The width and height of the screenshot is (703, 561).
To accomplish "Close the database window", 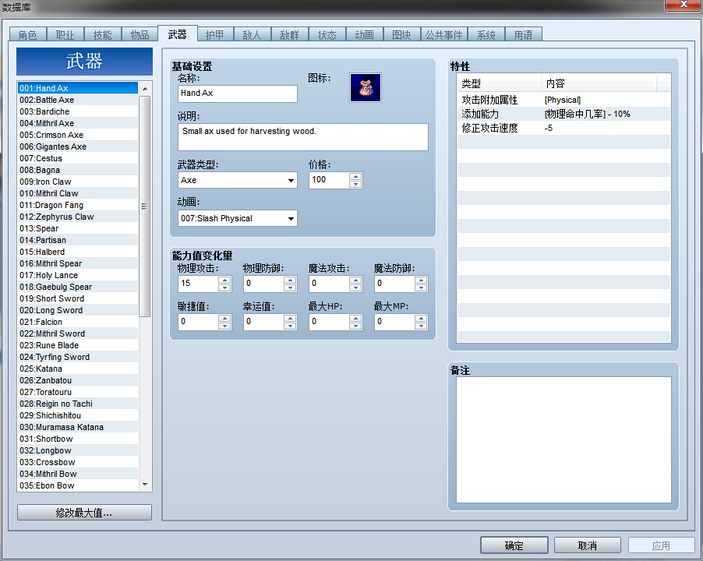I will point(683,5).
